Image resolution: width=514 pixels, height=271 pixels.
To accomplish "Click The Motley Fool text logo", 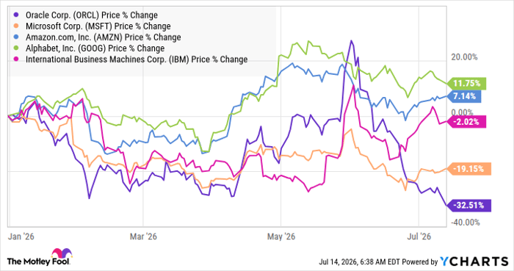I will (x=38, y=261).
